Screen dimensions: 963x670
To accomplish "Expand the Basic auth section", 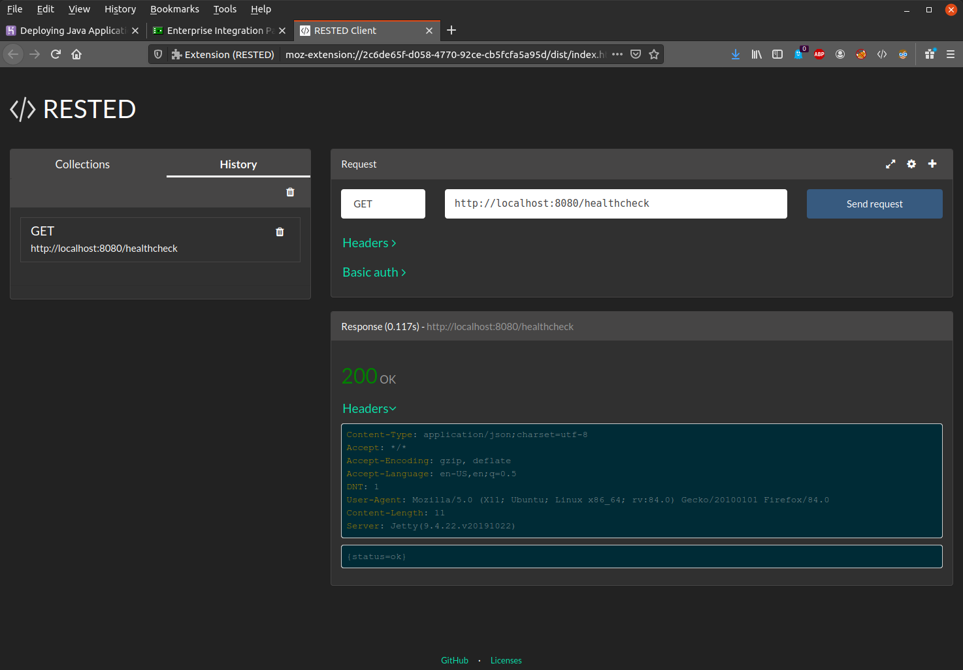I will [x=374, y=272].
